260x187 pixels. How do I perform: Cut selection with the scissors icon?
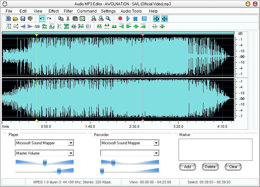point(68,19)
